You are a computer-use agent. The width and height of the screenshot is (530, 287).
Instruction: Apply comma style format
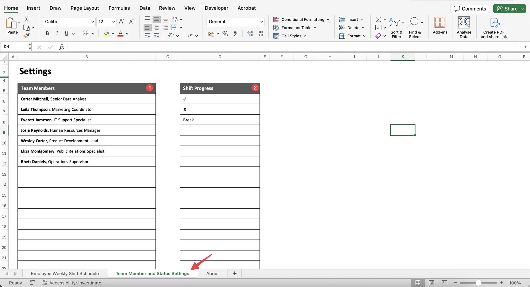coord(235,34)
